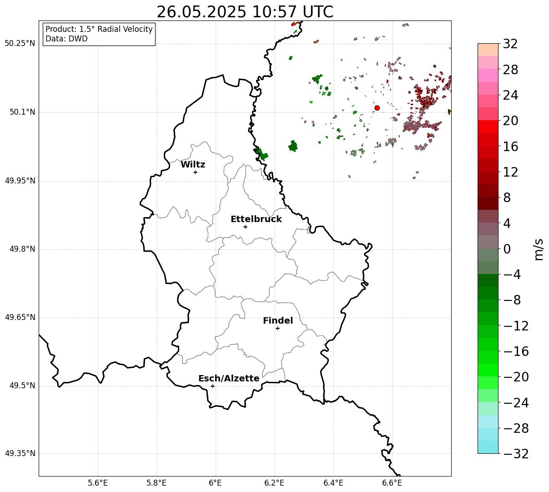549x492 pixels.
Task: Click the colorbar tick label −32
Action: (516, 454)
